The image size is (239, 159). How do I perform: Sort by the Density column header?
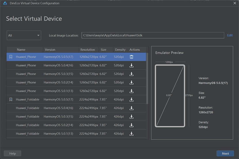(120, 50)
